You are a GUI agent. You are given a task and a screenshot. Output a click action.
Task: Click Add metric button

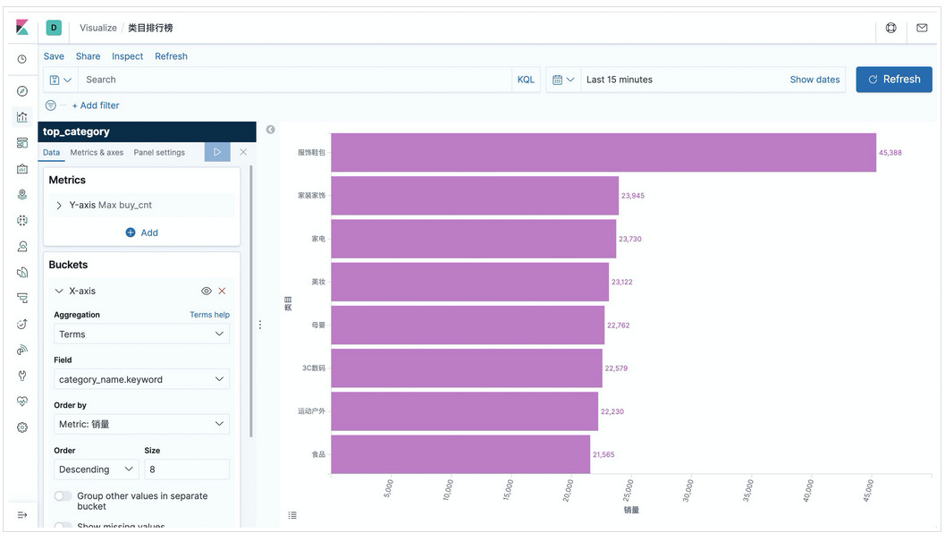[x=141, y=232]
